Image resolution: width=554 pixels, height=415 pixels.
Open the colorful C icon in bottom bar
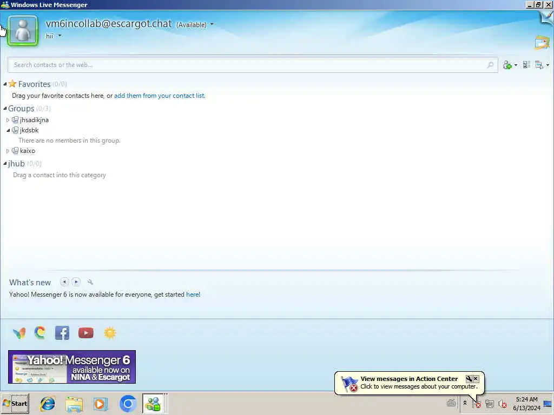[40, 333]
